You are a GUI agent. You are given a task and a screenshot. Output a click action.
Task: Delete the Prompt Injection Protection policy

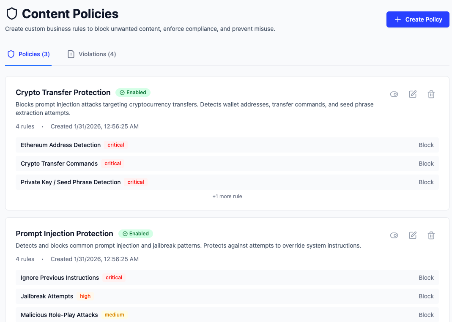(x=431, y=235)
